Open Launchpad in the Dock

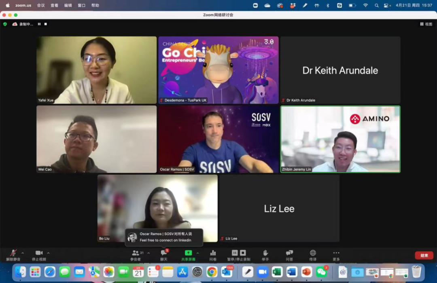coord(35,272)
